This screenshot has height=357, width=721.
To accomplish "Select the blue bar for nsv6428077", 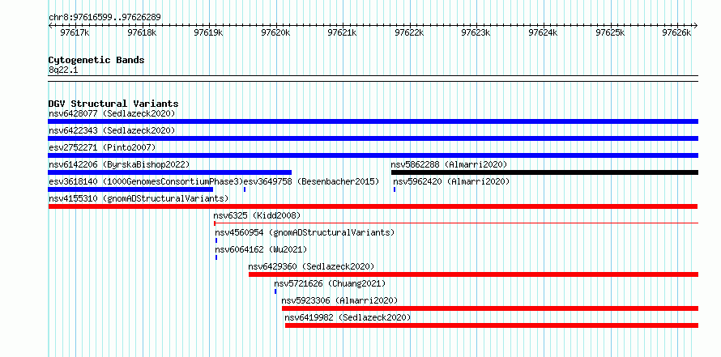I will coord(373,121).
